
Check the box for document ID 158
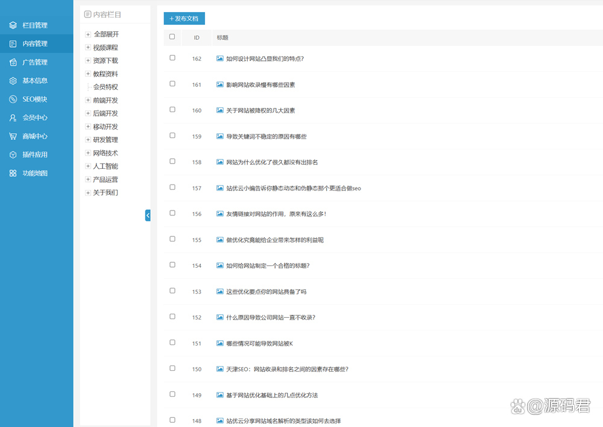point(172,161)
